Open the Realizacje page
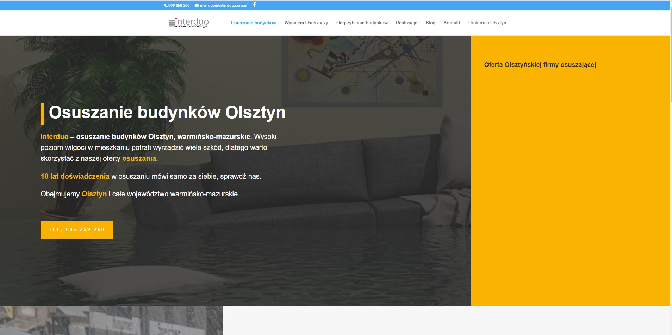 [x=407, y=23]
